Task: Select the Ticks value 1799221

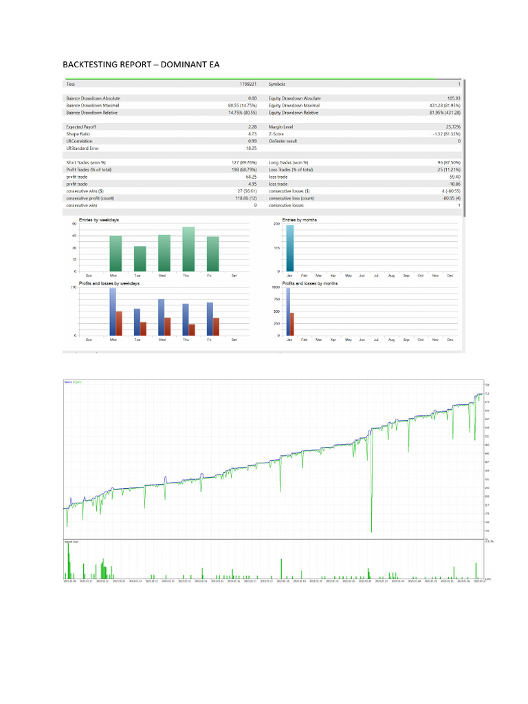Action: [247, 84]
